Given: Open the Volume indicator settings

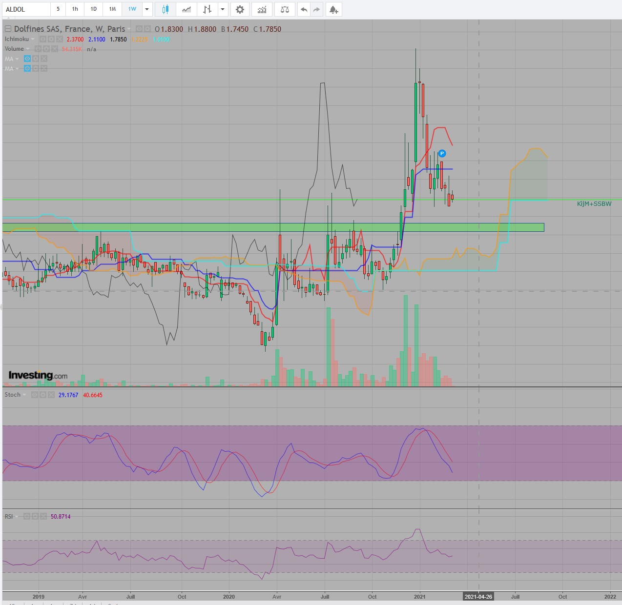Looking at the screenshot, I should click(46, 49).
